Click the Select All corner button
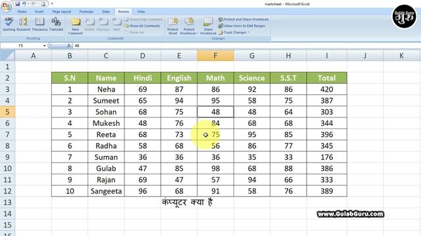 pos(7,56)
